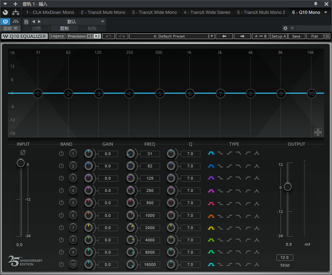The height and width of the screenshot is (275, 332).
Task: Click the TRIM value field 12.0
Action: 284,258
